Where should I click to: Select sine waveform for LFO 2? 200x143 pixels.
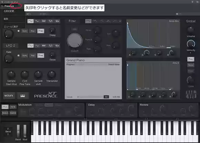click(x=30, y=46)
